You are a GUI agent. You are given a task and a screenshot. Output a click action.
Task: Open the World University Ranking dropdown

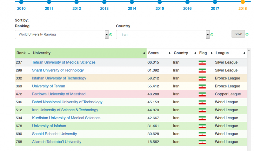(x=62, y=34)
